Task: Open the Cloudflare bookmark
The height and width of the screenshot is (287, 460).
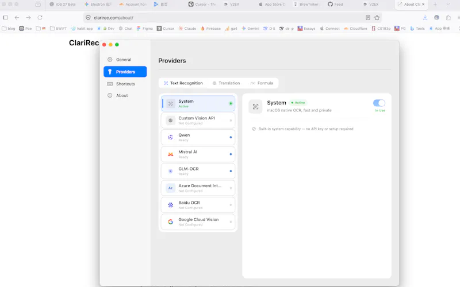Action: tap(355, 28)
